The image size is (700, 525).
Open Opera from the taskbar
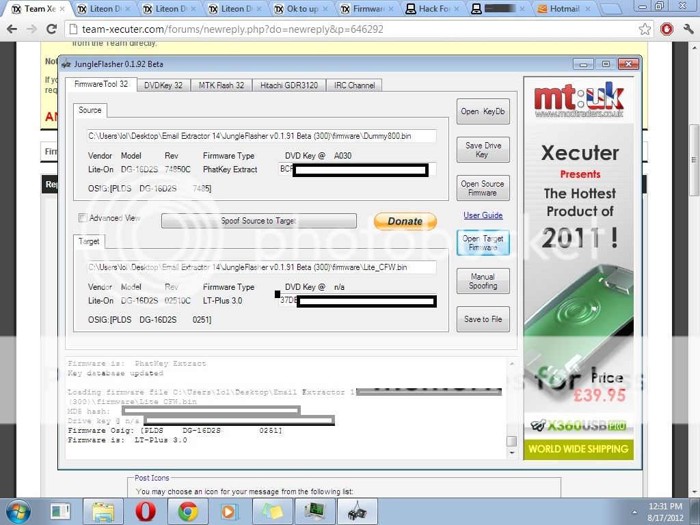click(x=144, y=511)
